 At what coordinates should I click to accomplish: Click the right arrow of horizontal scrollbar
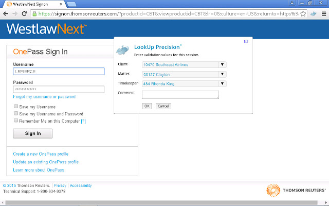point(326,202)
